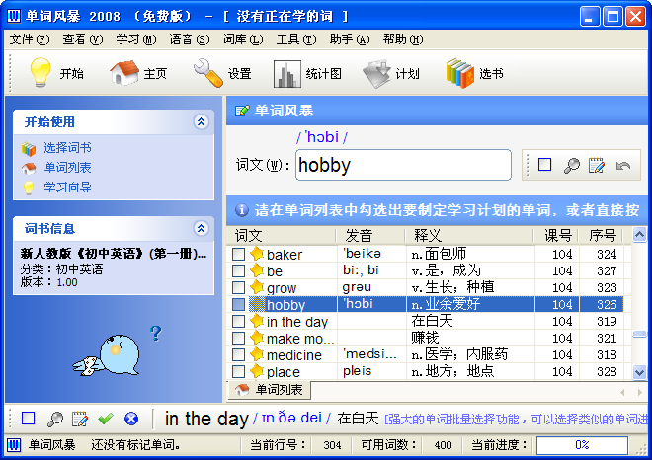652x460 pixels.
Task: Click the magnifier icon beside the word field
Action: coord(571,166)
